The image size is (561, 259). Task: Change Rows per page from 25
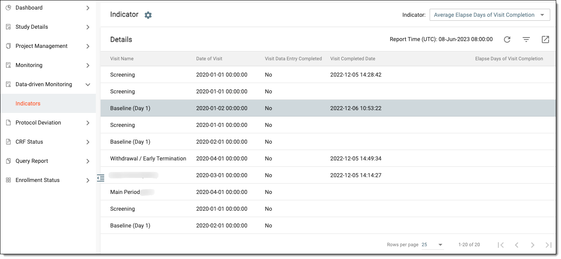pyautogui.click(x=432, y=245)
